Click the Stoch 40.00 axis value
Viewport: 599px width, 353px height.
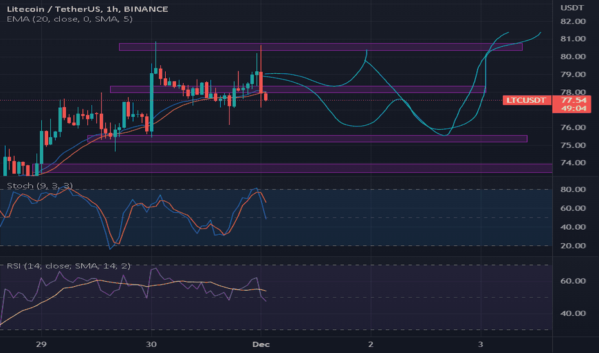coord(573,227)
